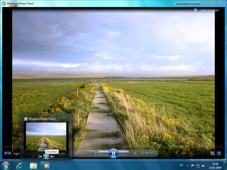Click the Windows Media Player title bar icon
Image resolution: width=227 pixels, height=170 pixels.
pos(4,3)
